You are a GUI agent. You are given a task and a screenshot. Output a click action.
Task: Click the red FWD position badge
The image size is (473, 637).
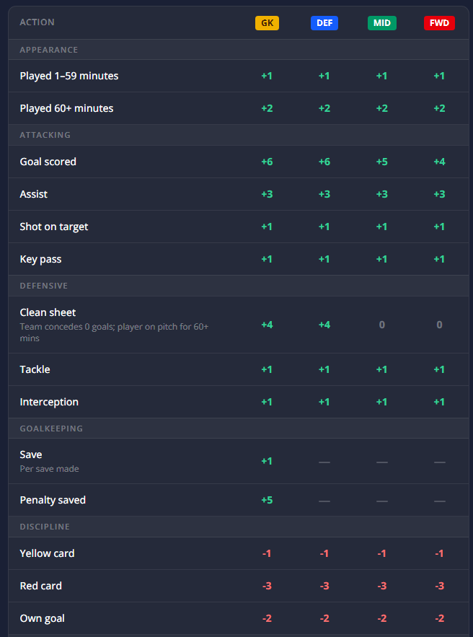pos(439,23)
